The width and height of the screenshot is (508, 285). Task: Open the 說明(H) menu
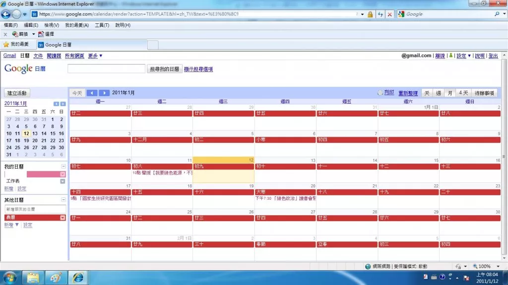tap(123, 25)
